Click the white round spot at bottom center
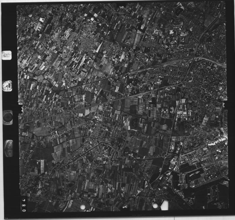This screenshot has height=220, width=235. pyautogui.click(x=155, y=205)
